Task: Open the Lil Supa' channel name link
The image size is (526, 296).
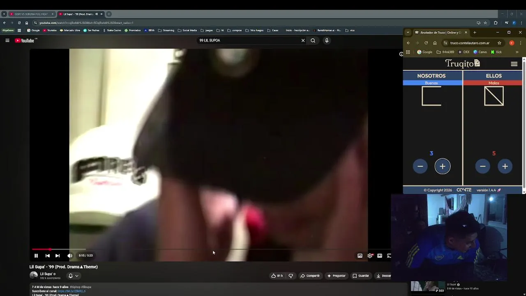Action: (46, 274)
